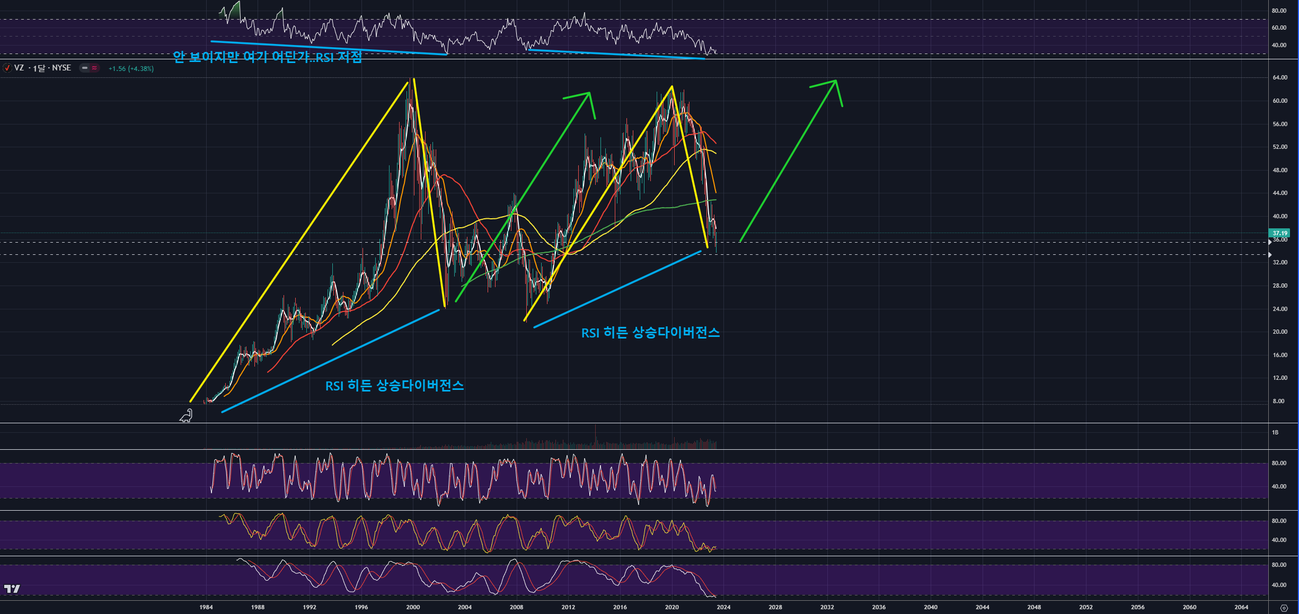This screenshot has width=1299, height=614.
Task: Click the 1B label on volume scale
Action: 1275,432
